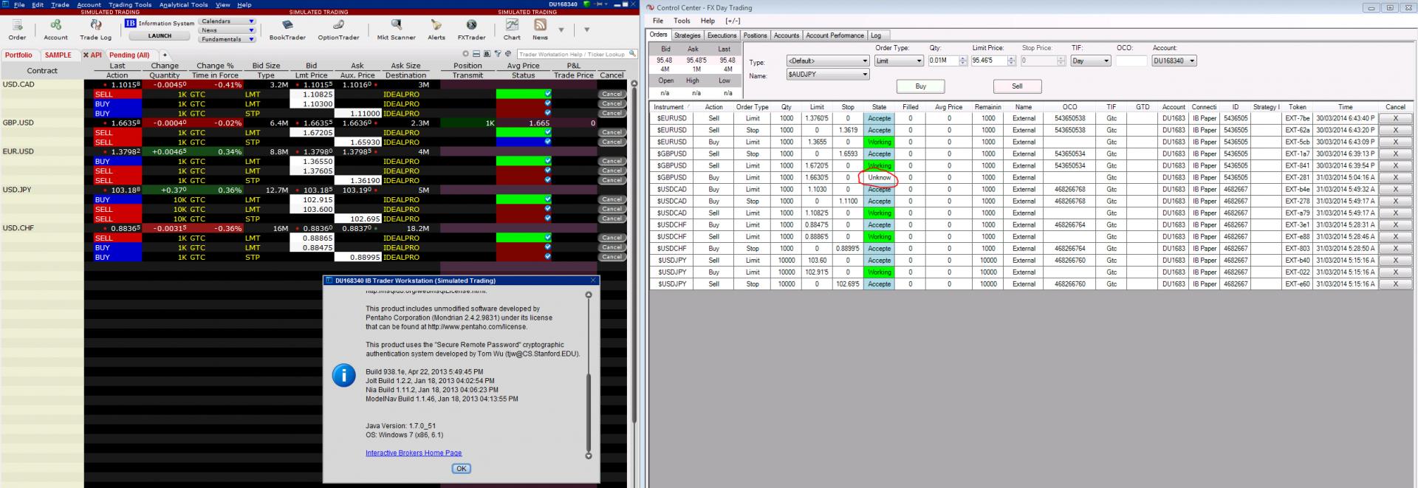Screen dimensions: 1418x488
Task: Toggle checkbox for USD.JPY 102.915 order
Action: 547,199
